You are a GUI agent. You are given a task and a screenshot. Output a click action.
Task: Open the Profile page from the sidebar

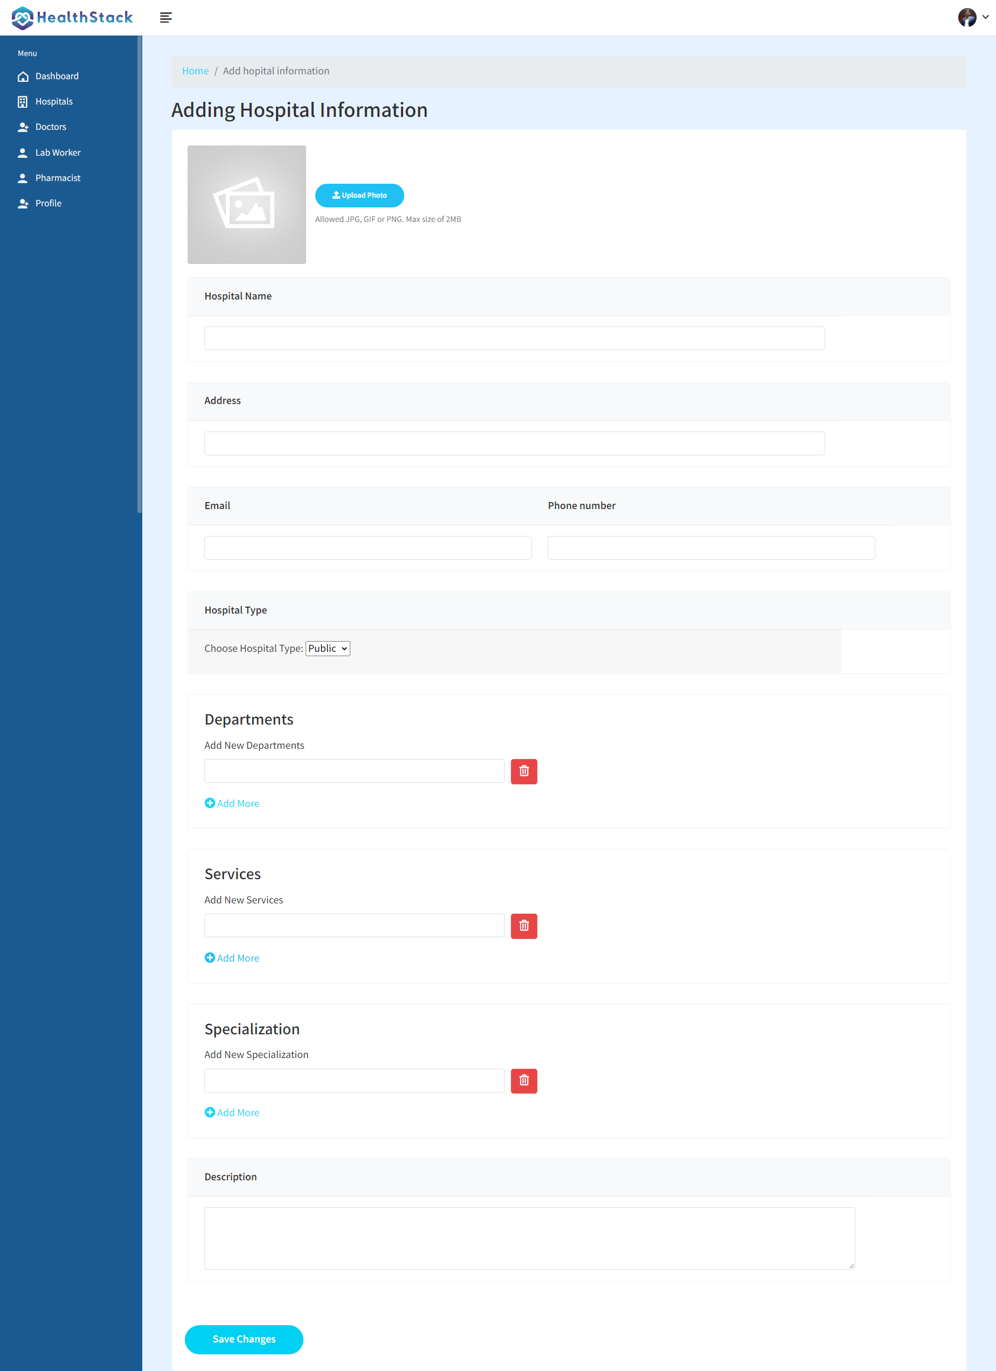pos(49,203)
